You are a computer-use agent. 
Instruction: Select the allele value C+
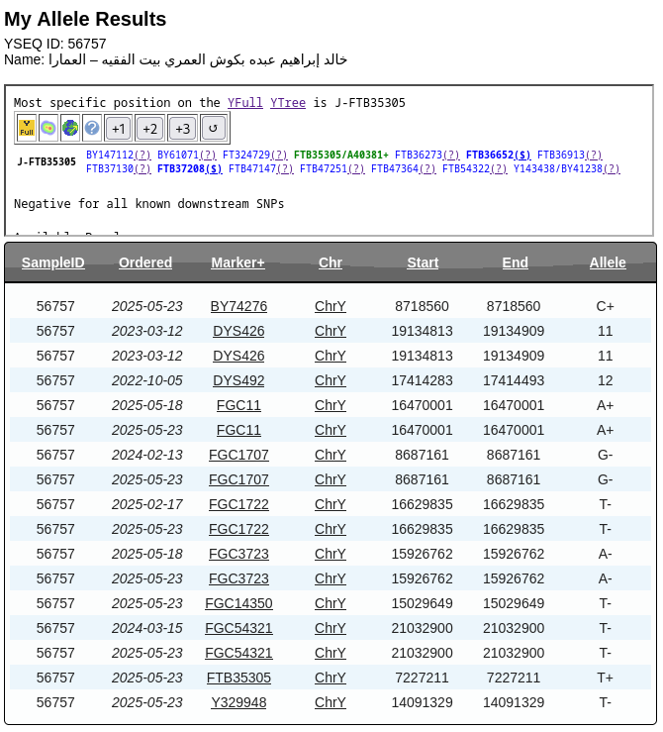(606, 306)
